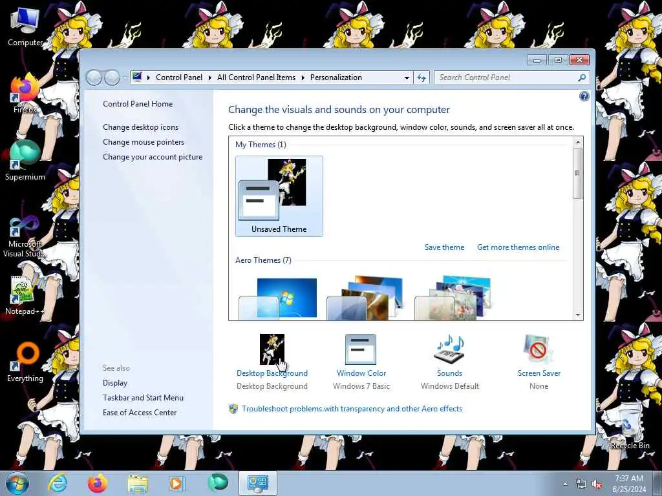Open the Everything desktop shortcut
This screenshot has width=662, height=496.
point(25,362)
